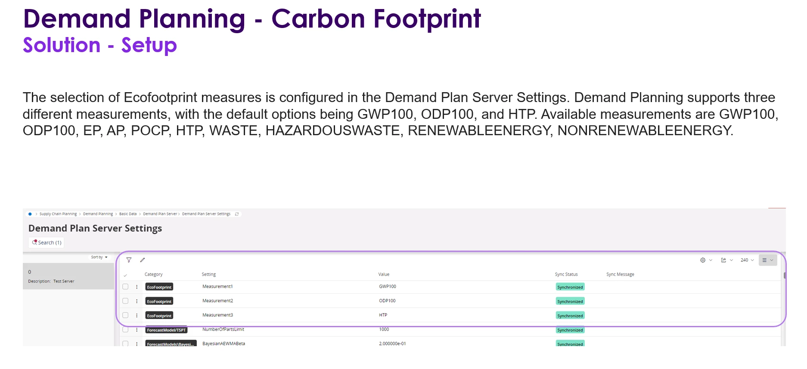Click the pencil edit icon

pyautogui.click(x=143, y=260)
